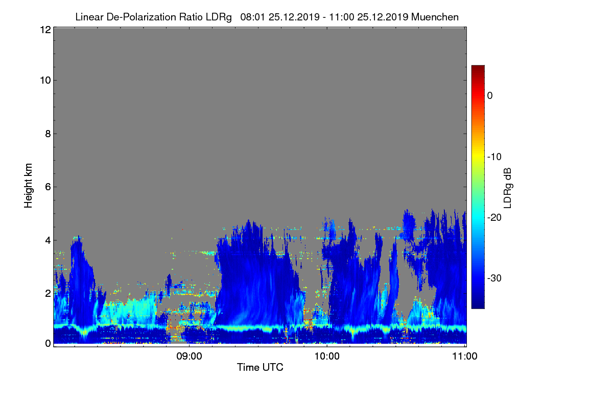Click the colorbar '-20' value label
Viewport: 613px width, 408px height.
click(x=495, y=217)
